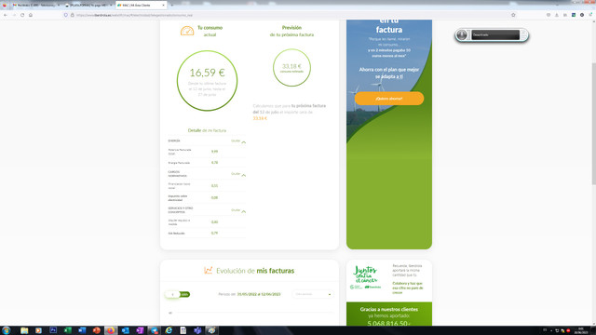Image resolution: width=596 pixels, height=335 pixels.
Task: Open media player taskbar icon
Action: pos(38,330)
